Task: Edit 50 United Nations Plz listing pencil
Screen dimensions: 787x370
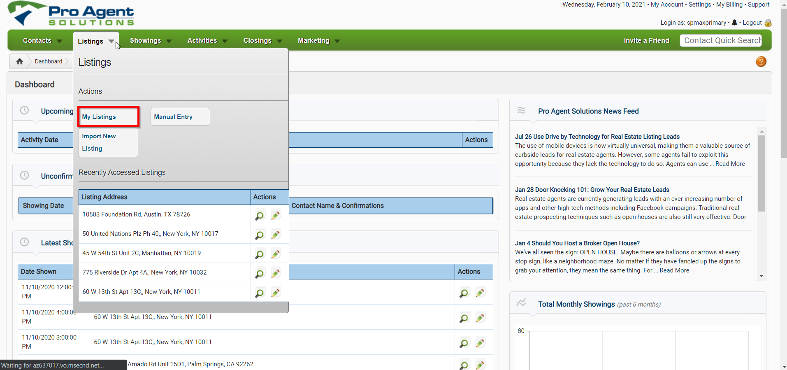Action: (x=276, y=235)
